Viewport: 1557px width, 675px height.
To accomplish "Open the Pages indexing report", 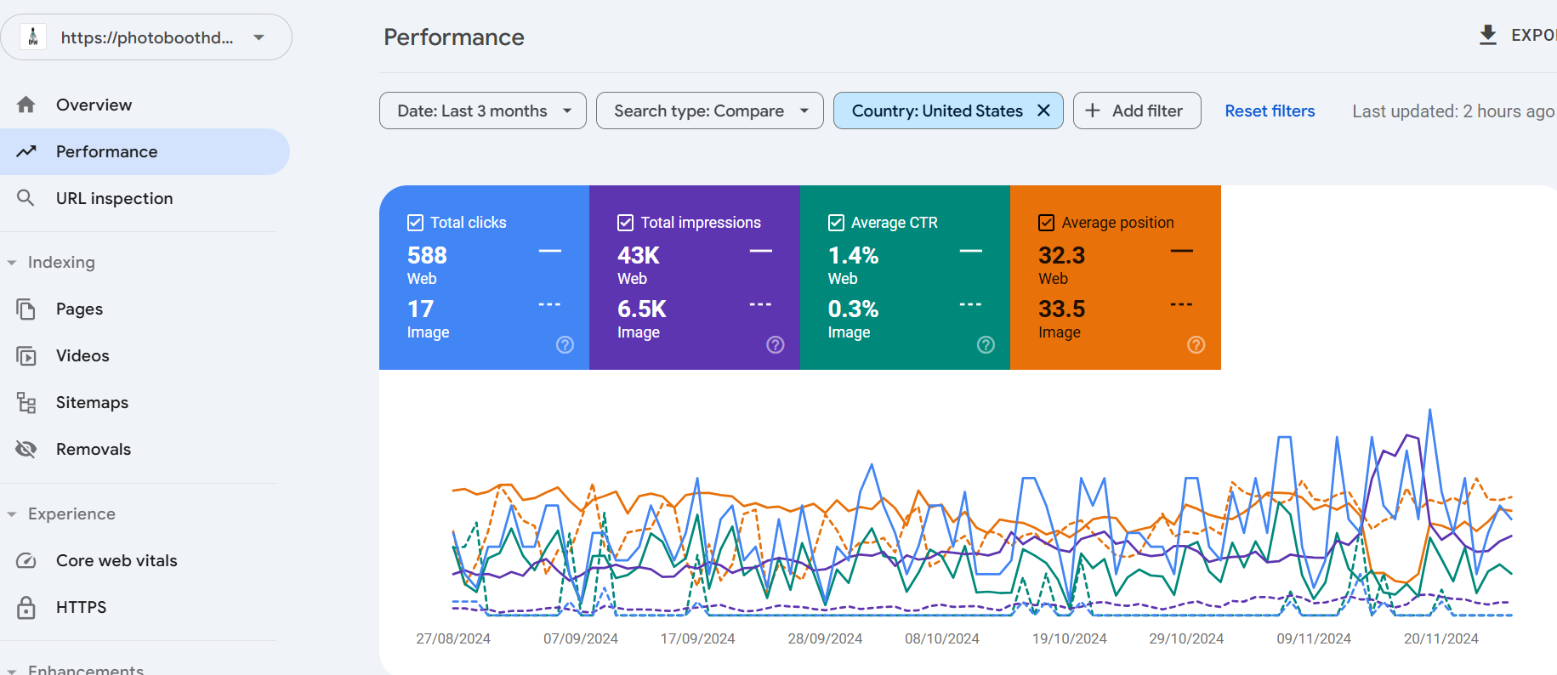I will [x=145, y=309].
